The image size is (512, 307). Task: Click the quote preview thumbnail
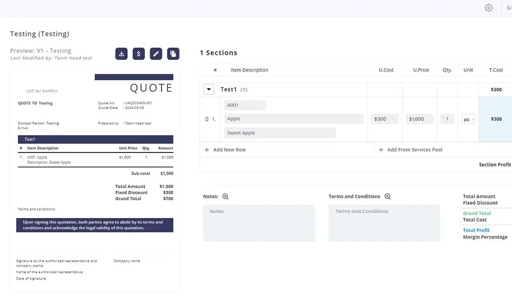point(95,179)
